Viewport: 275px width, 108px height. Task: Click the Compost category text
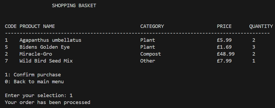coord(150,54)
